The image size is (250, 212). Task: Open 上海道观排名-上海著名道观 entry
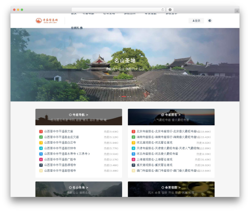tap(154, 159)
